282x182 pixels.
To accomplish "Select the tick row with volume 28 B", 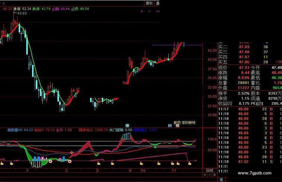I will (x=250, y=118).
